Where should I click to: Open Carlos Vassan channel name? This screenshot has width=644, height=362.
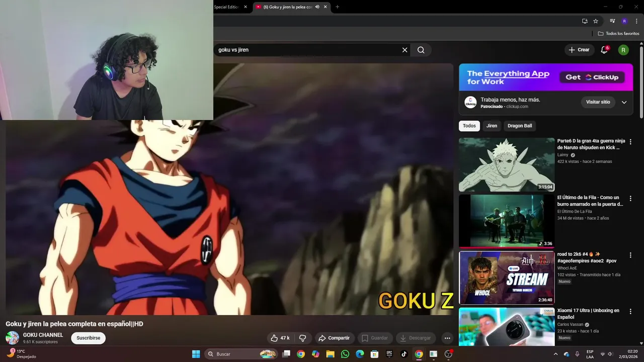pyautogui.click(x=571, y=324)
